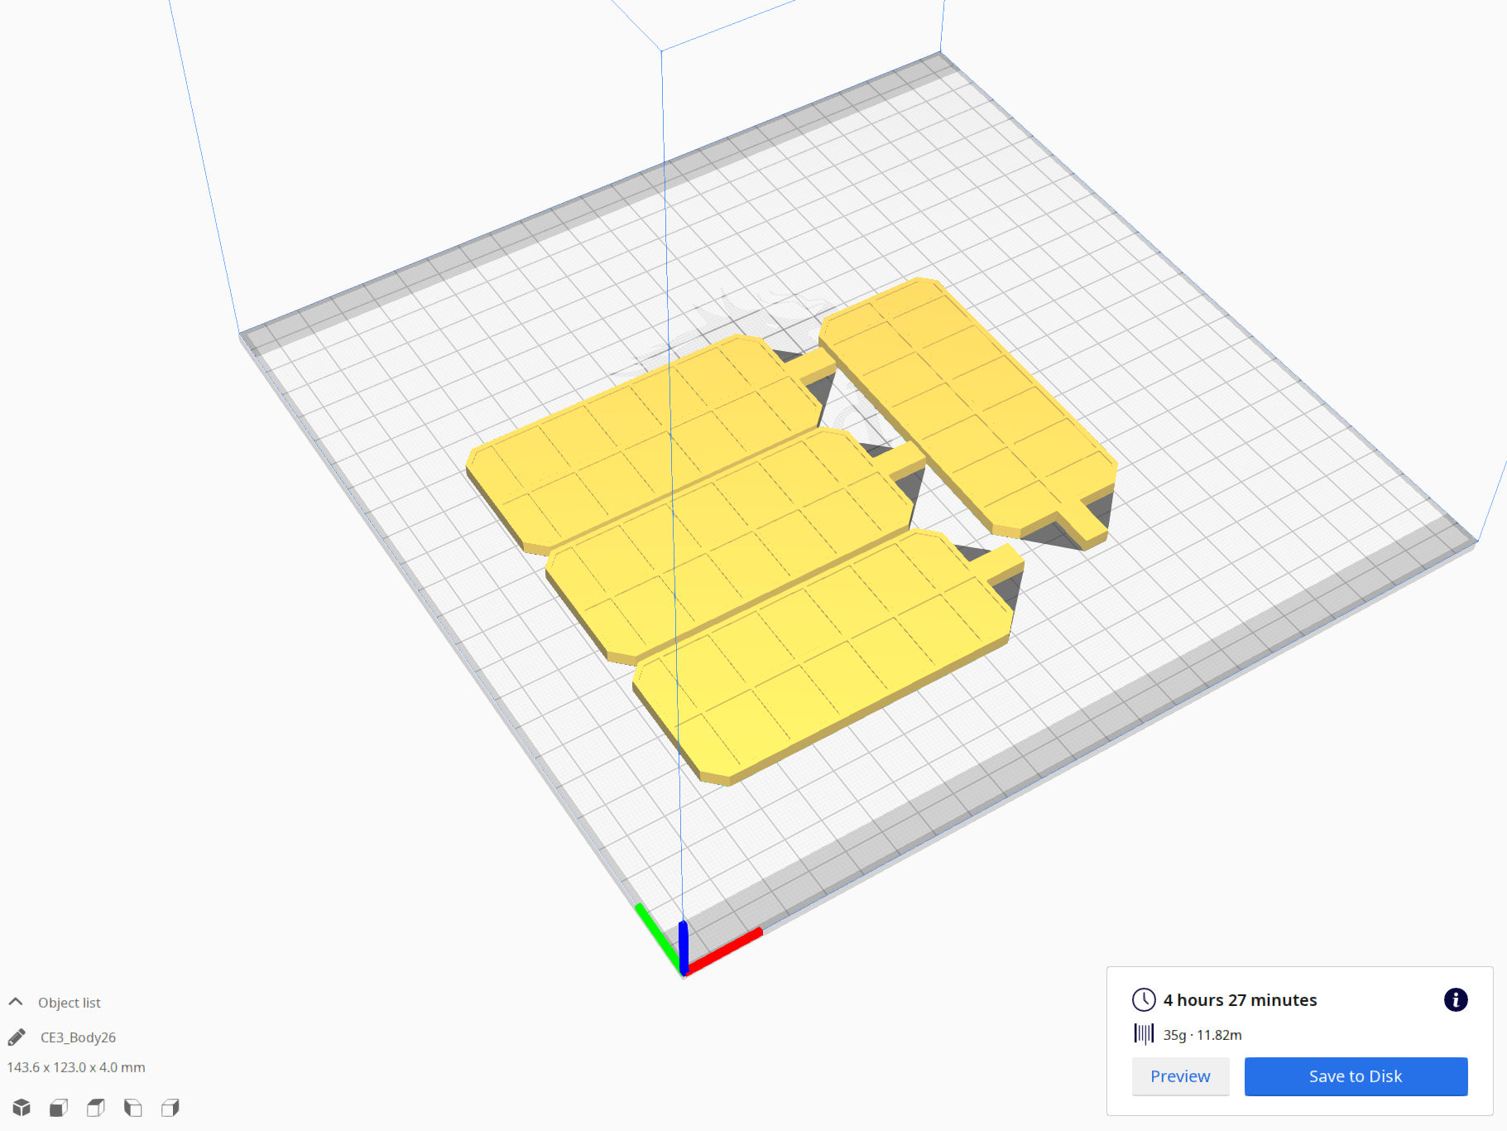Click the filament material estimate icon

(1144, 1033)
